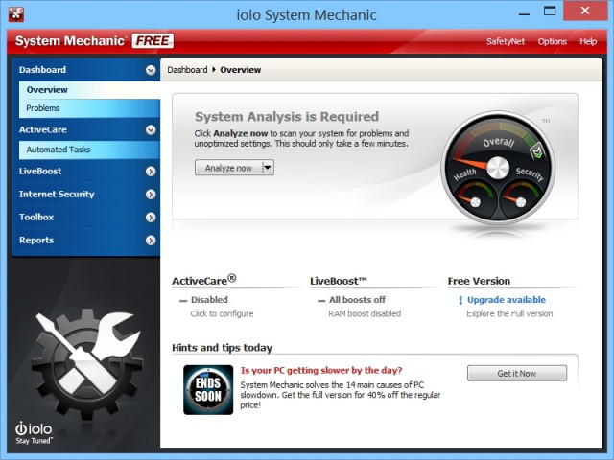Image resolution: width=614 pixels, height=460 pixels.
Task: Click ActiveCare Disabled status link
Action: pos(209,300)
